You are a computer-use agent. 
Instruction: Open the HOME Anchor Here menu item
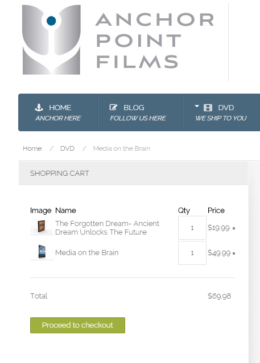(x=58, y=112)
